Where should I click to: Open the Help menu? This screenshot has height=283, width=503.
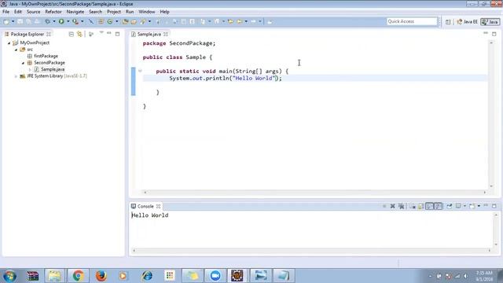pyautogui.click(x=164, y=12)
